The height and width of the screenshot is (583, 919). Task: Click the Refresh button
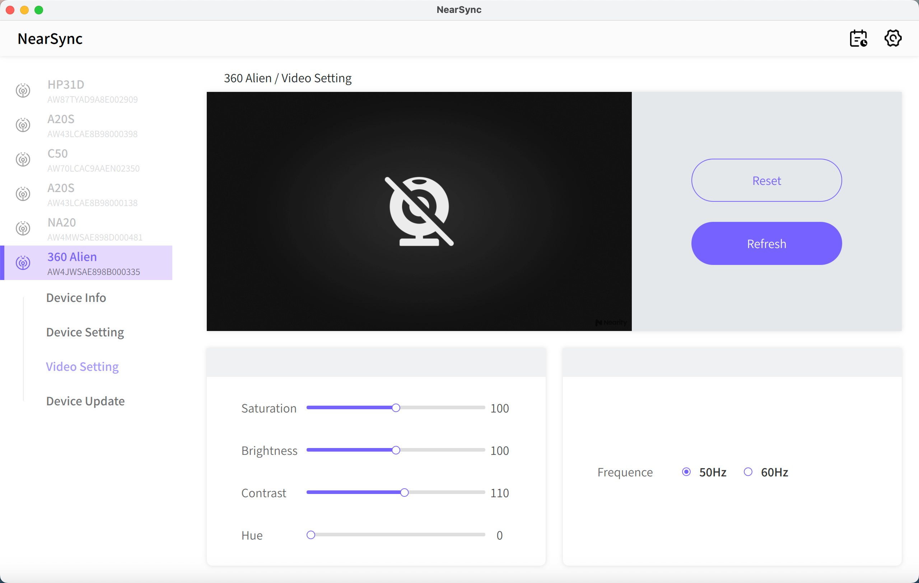click(x=766, y=243)
